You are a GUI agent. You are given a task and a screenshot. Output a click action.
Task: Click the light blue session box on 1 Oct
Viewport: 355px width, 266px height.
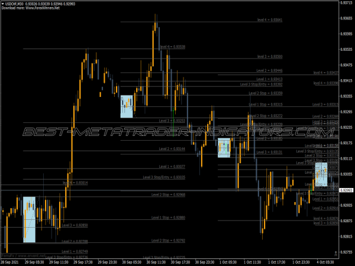click(224, 148)
